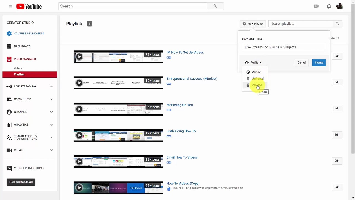Open Playlists under Video Manager
This screenshot has height=200, width=355.
(x=30, y=74)
